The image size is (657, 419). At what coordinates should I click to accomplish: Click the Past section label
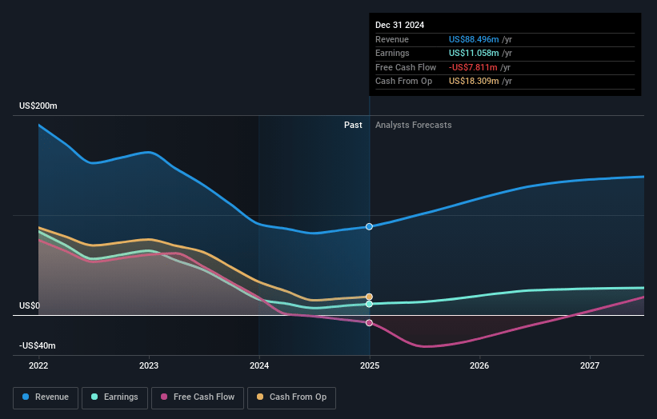point(353,126)
